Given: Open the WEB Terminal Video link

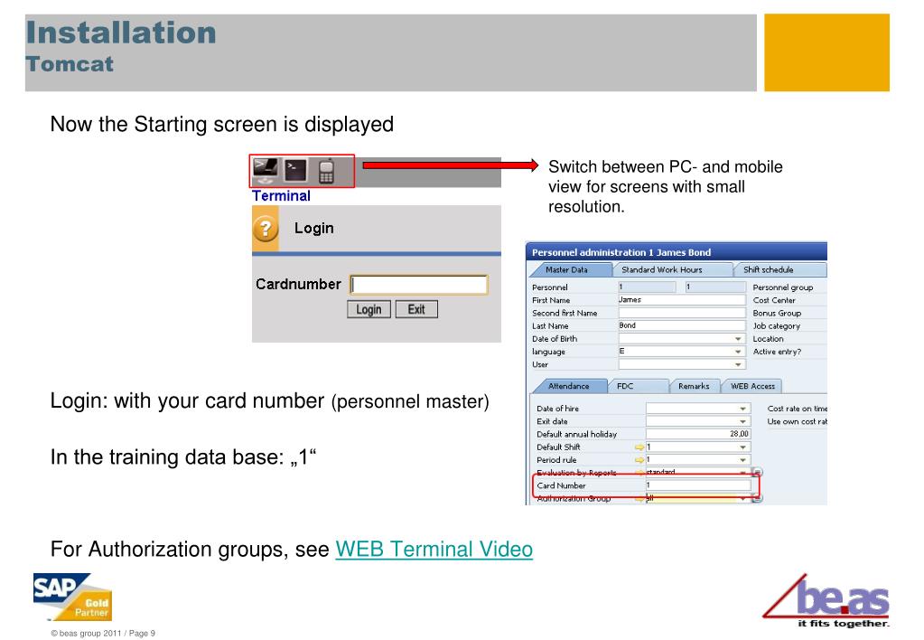Looking at the screenshot, I should 434,550.
